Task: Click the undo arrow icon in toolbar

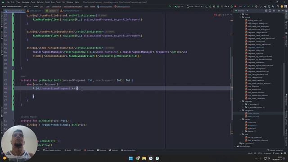Action: coord(260,6)
